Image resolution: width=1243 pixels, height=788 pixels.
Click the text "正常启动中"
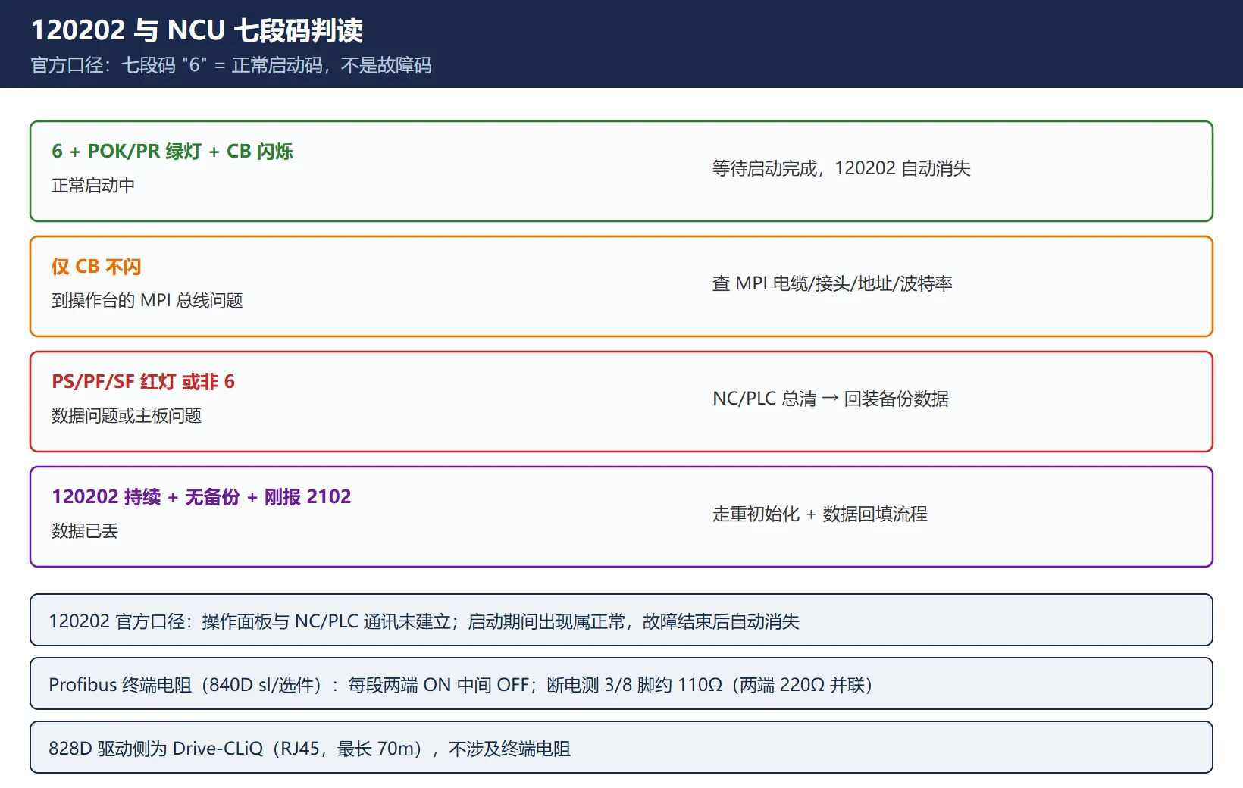93,186
